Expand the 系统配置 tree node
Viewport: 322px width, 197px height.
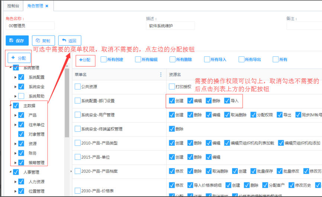15,77
